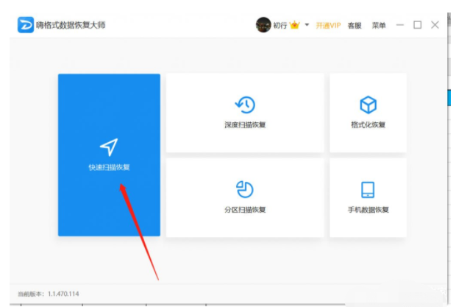Click the 分区扫描恢复 label text
Image resolution: width=456 pixels, height=307 pixels.
245,210
